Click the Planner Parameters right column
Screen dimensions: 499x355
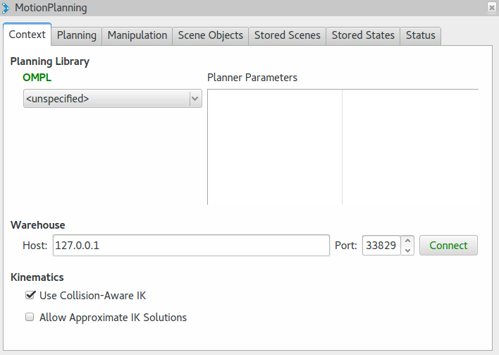[410, 147]
